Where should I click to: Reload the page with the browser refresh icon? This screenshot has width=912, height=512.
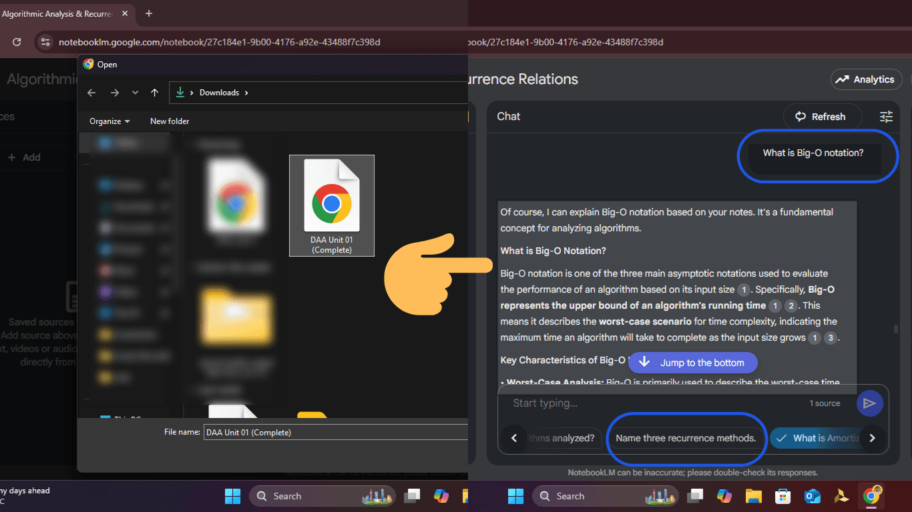pos(17,42)
